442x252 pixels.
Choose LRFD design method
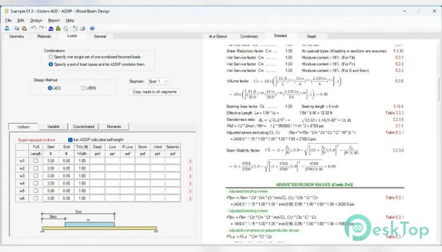(x=83, y=88)
